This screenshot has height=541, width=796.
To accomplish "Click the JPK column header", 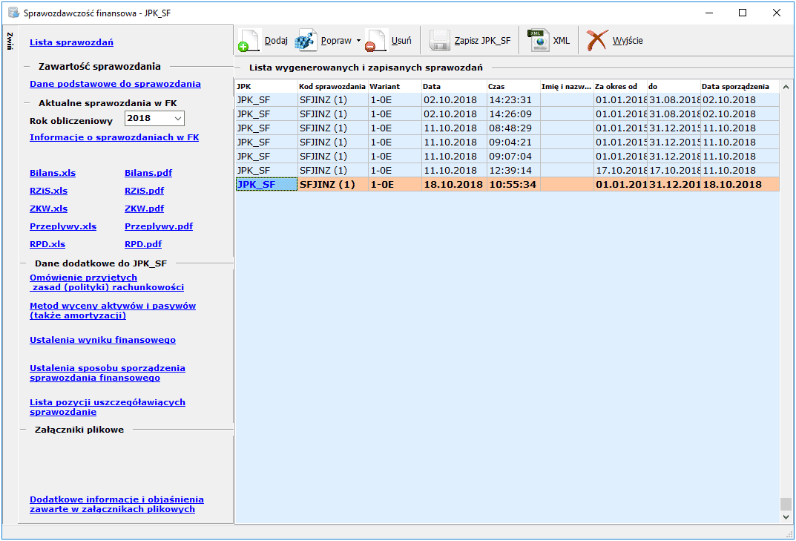I will pos(266,86).
